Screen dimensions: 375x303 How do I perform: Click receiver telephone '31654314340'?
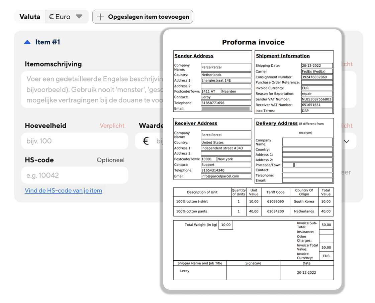[x=226, y=170]
